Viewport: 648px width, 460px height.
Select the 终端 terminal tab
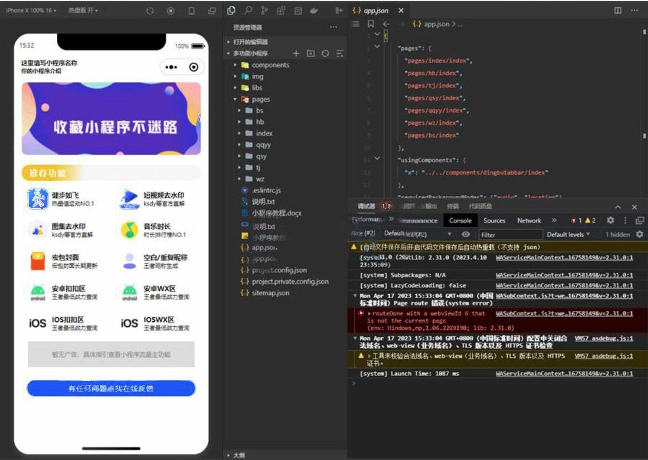pos(453,206)
